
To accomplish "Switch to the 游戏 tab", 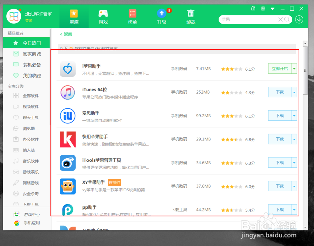I will [103, 17].
